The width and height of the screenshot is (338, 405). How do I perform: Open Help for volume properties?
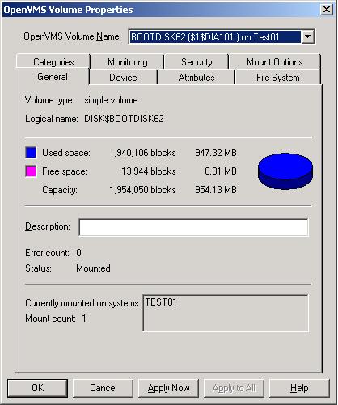(299, 388)
